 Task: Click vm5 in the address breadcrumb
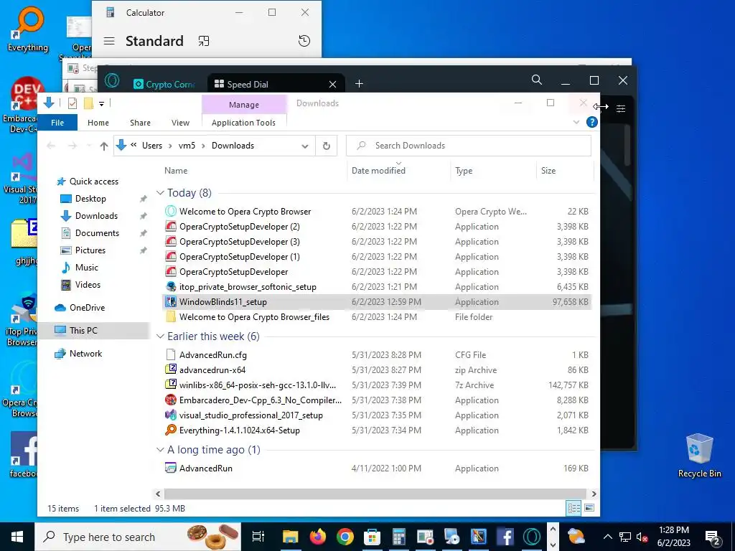(x=187, y=146)
